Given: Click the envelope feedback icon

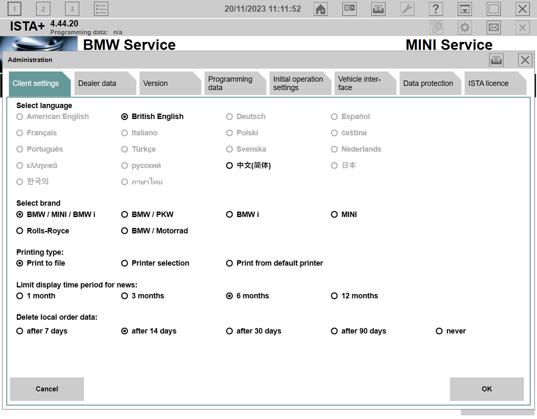Looking at the screenshot, I should coord(494,28).
